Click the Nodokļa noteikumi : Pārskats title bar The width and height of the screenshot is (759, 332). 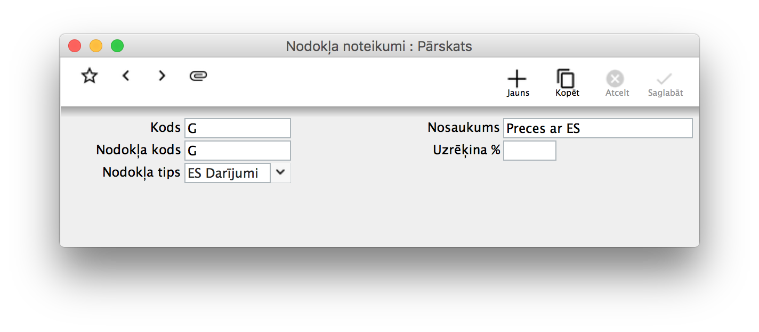click(x=379, y=46)
